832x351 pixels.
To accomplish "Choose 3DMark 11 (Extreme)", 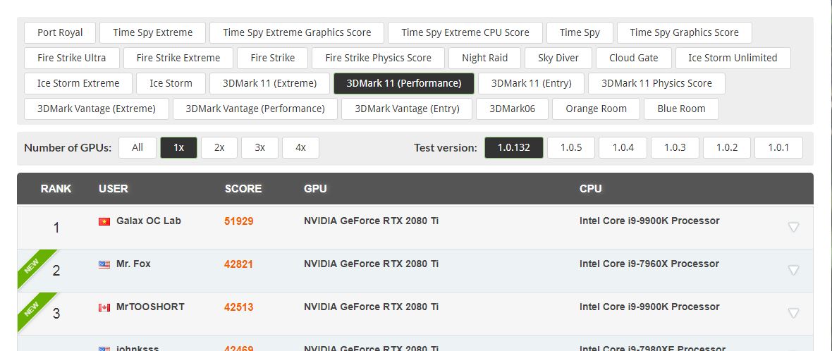I will click(269, 83).
